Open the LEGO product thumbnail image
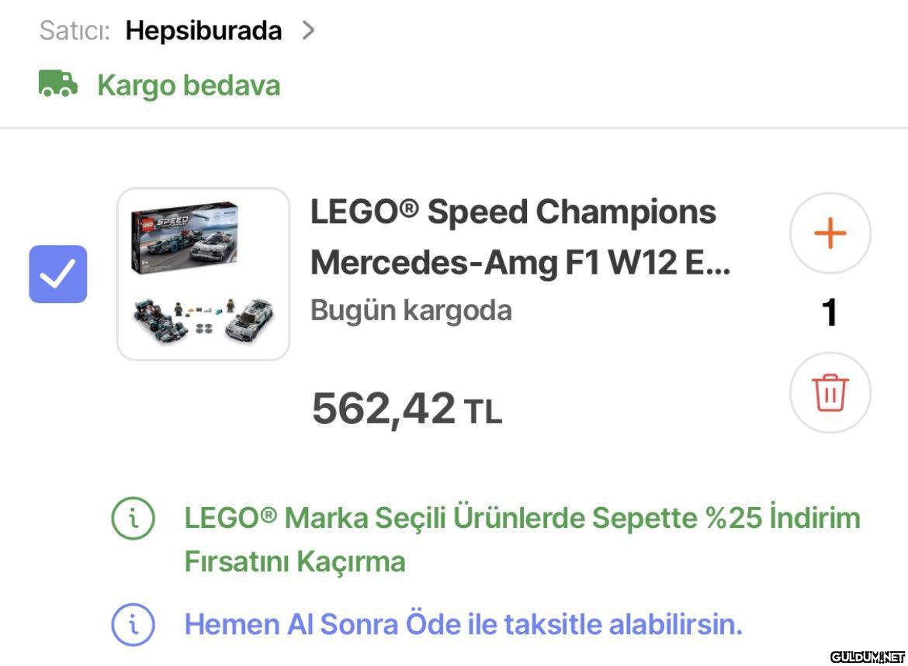 [203, 274]
